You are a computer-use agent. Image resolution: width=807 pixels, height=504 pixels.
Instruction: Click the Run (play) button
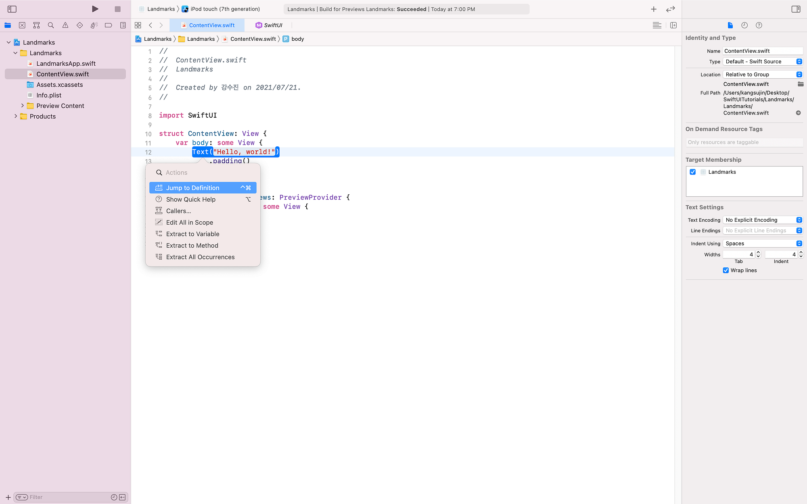tap(95, 9)
